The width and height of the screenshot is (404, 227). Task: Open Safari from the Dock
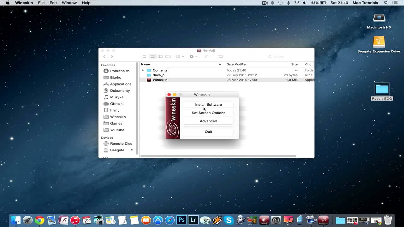coord(170,220)
